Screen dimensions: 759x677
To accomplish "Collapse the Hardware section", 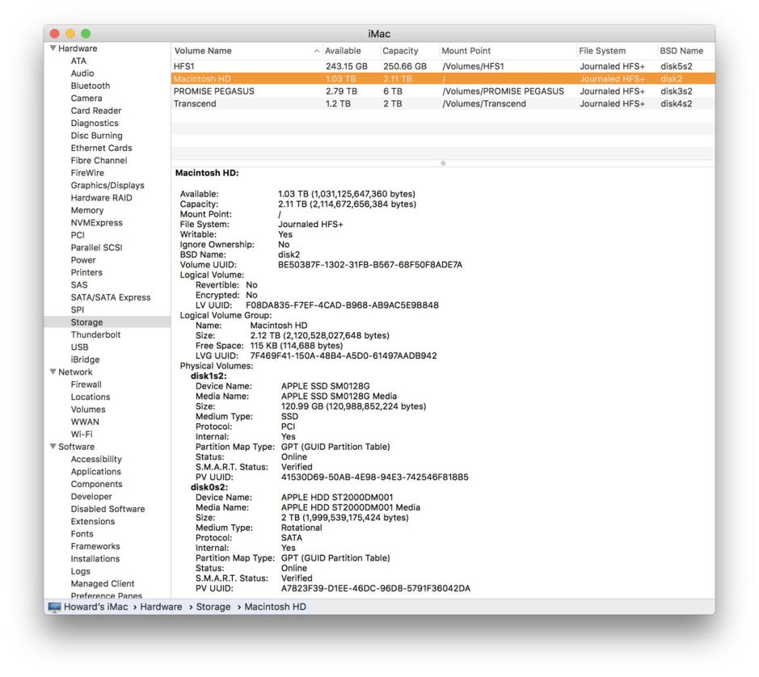I will [x=51, y=48].
